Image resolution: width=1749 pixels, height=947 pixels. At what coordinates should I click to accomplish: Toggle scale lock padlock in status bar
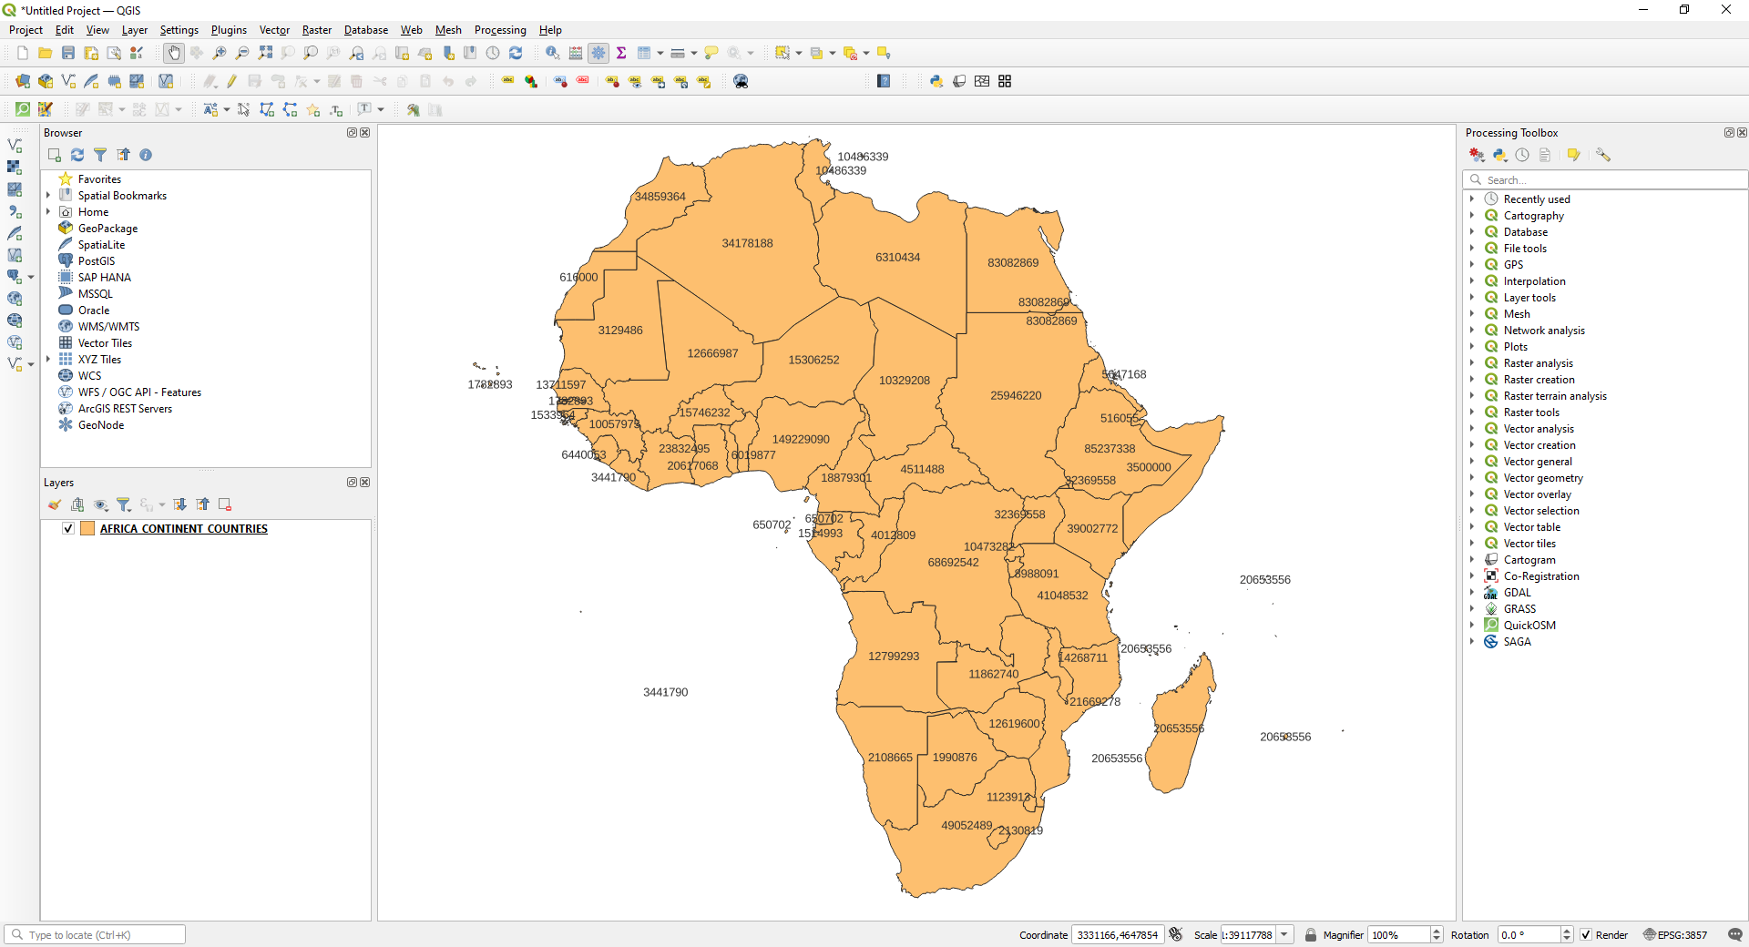point(1311,934)
